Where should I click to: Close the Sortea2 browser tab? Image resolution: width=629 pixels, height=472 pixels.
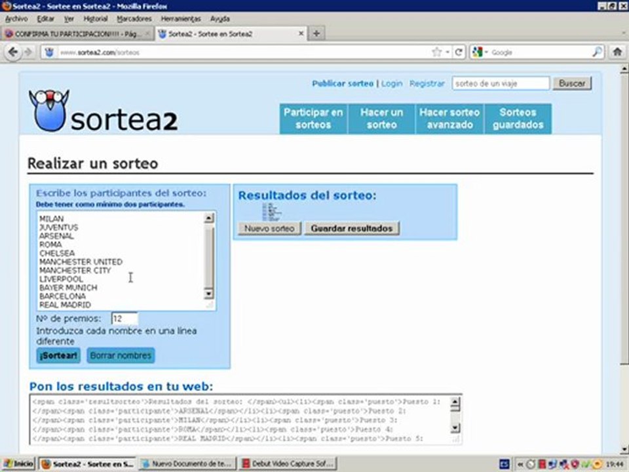301,33
